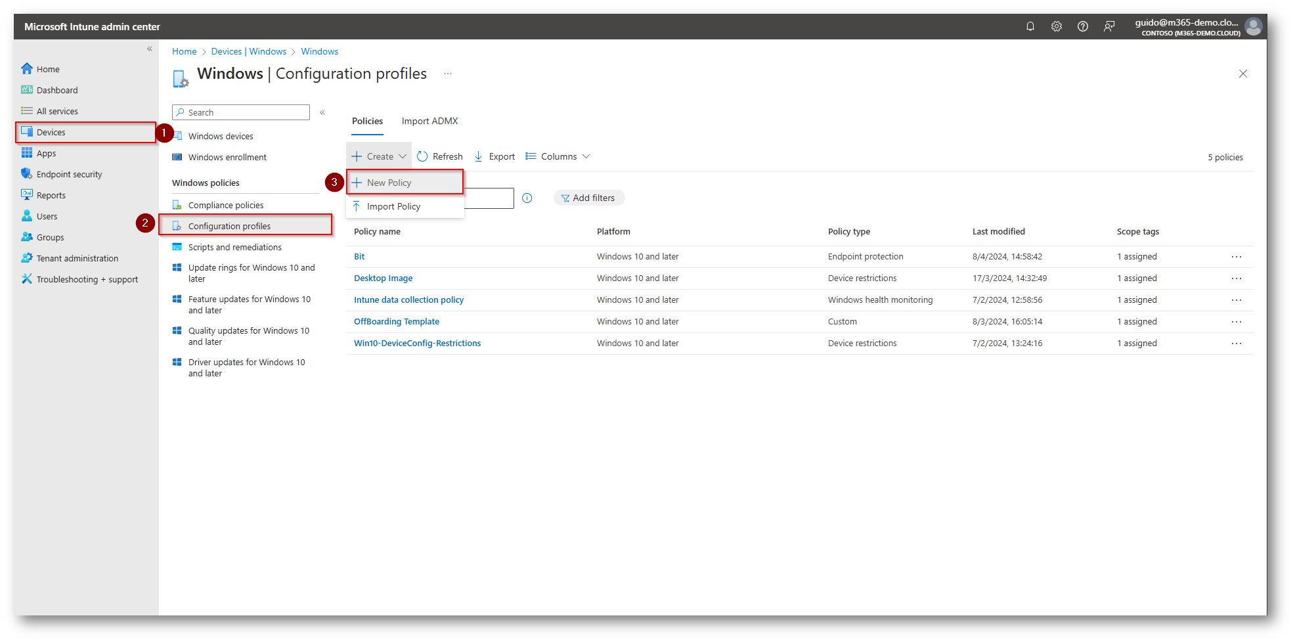Open the help question mark icon

tap(1083, 26)
